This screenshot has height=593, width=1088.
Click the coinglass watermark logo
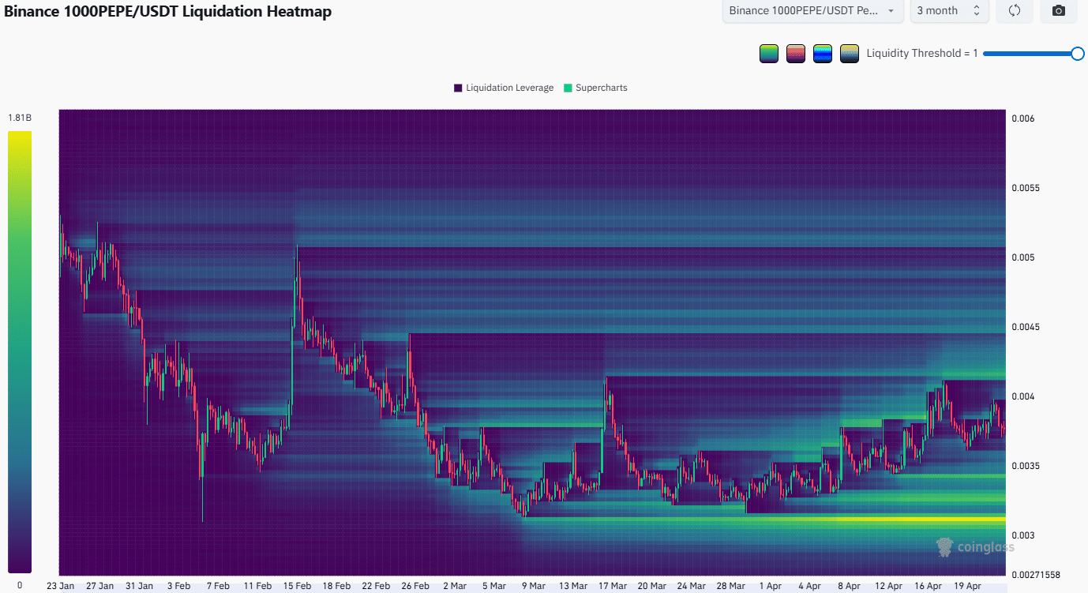pos(975,546)
